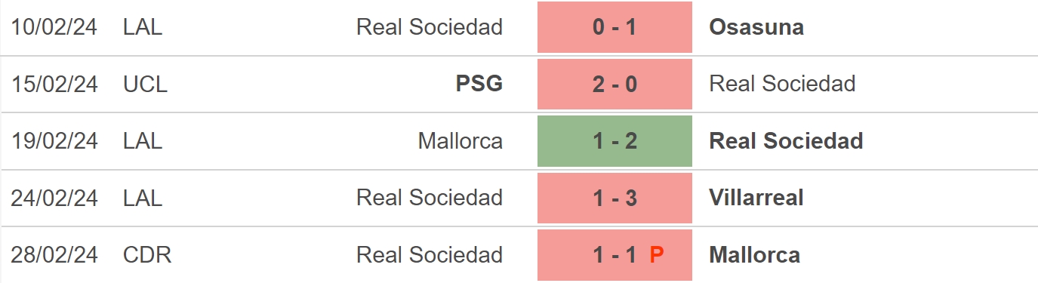Image resolution: width=1038 pixels, height=283 pixels.
Task: Select the 15/02/24 match date
Action: click(54, 84)
